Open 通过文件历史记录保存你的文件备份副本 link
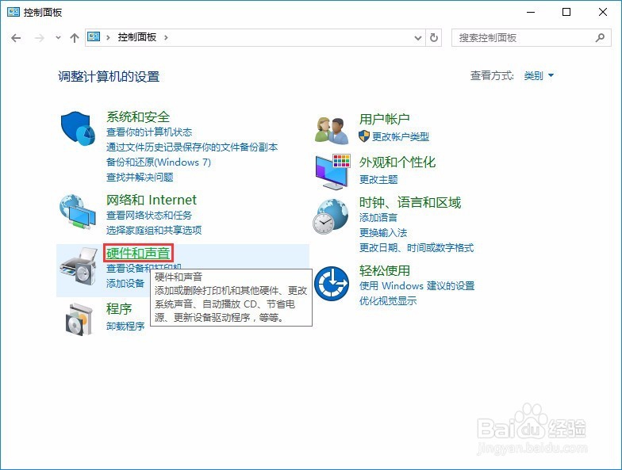The height and width of the screenshot is (470, 622). 192,147
